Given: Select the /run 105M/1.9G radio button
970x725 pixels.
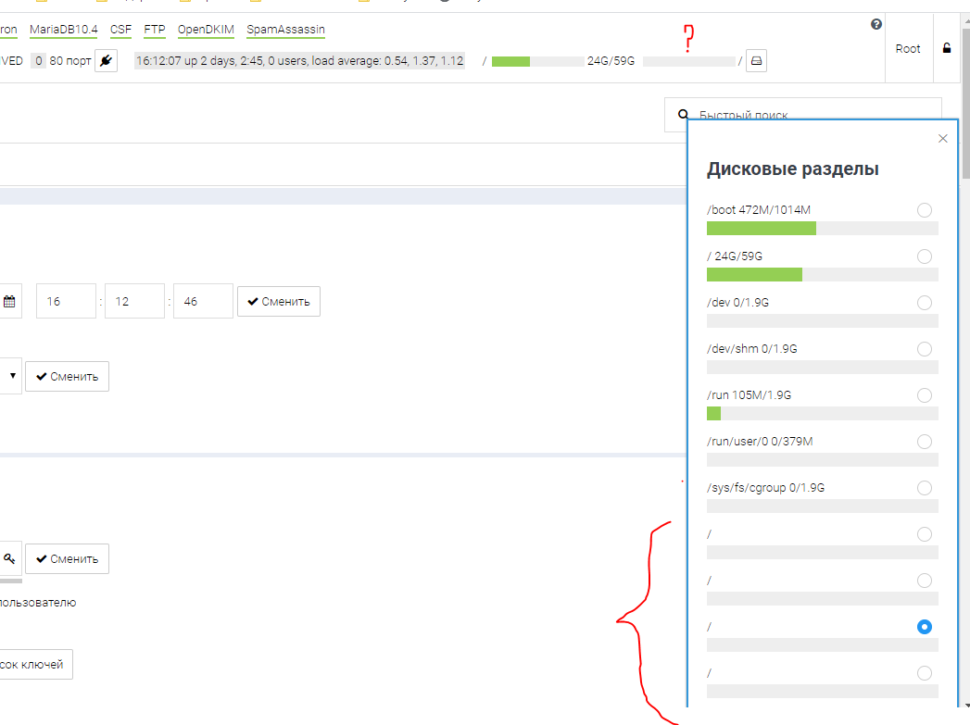Looking at the screenshot, I should point(924,395).
